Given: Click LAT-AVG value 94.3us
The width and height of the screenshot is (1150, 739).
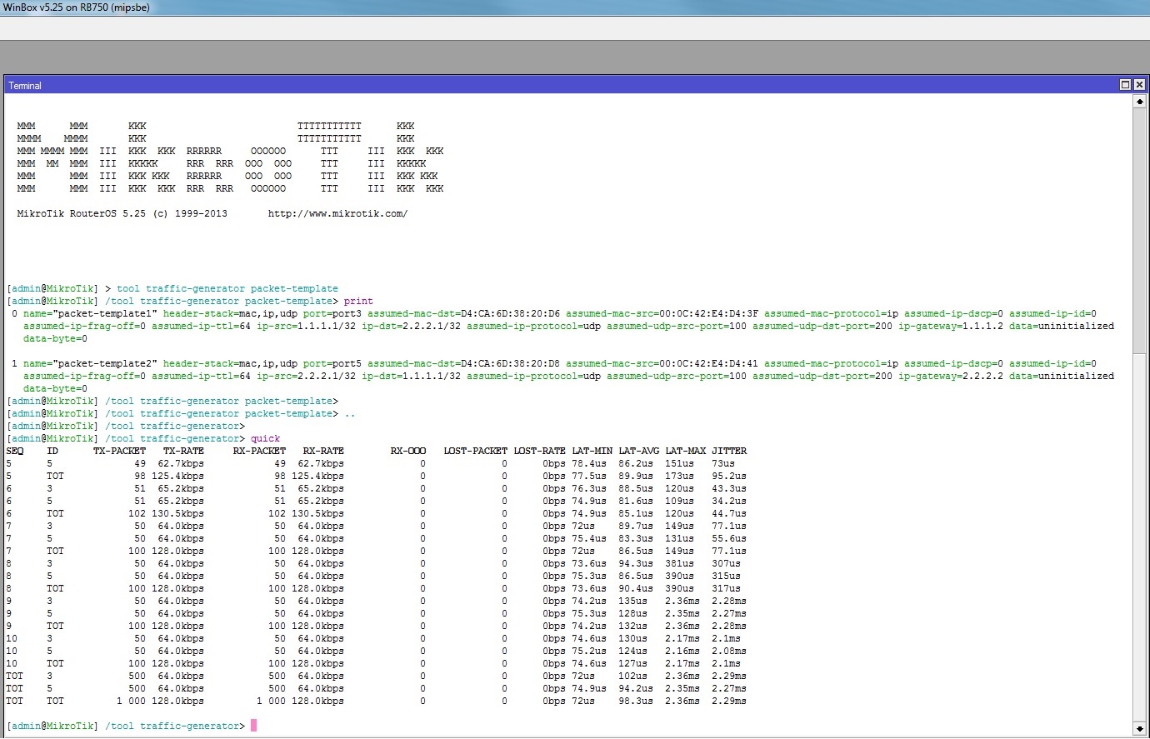Looking at the screenshot, I should (636, 563).
